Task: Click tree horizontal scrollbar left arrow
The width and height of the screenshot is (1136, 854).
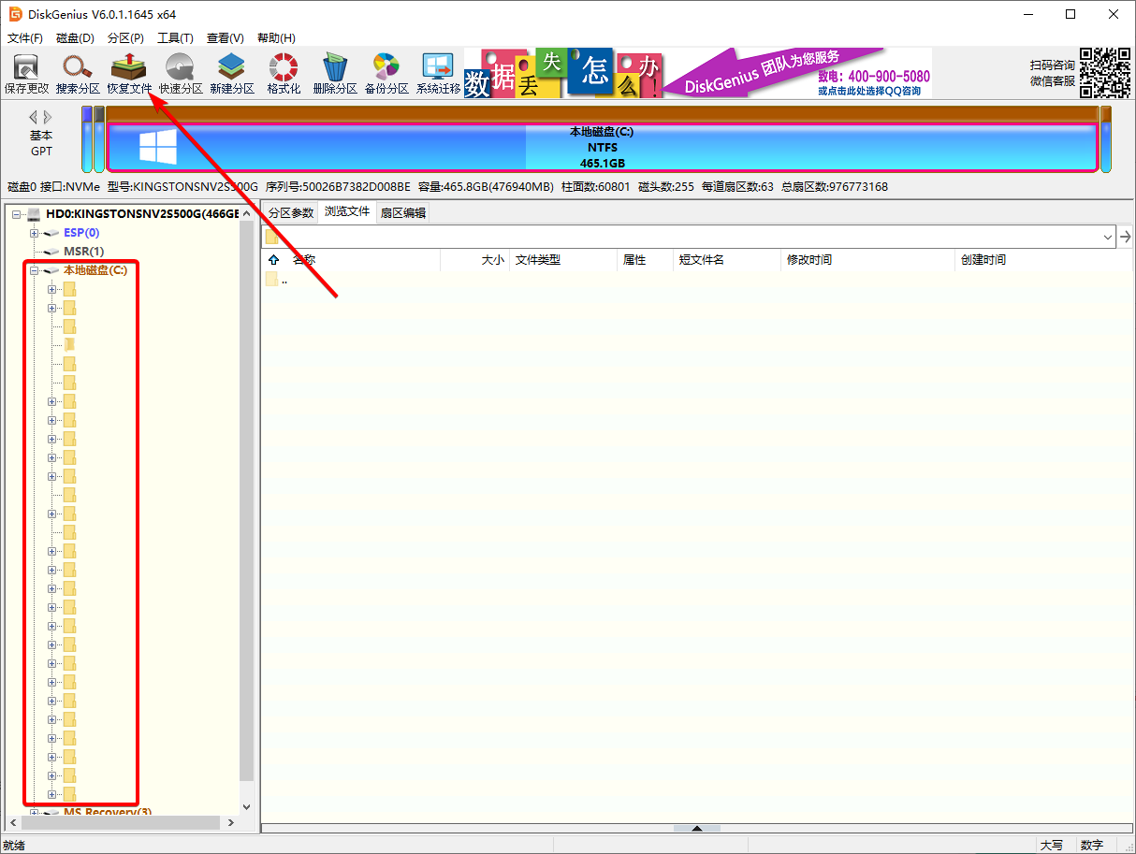Action: (13, 822)
